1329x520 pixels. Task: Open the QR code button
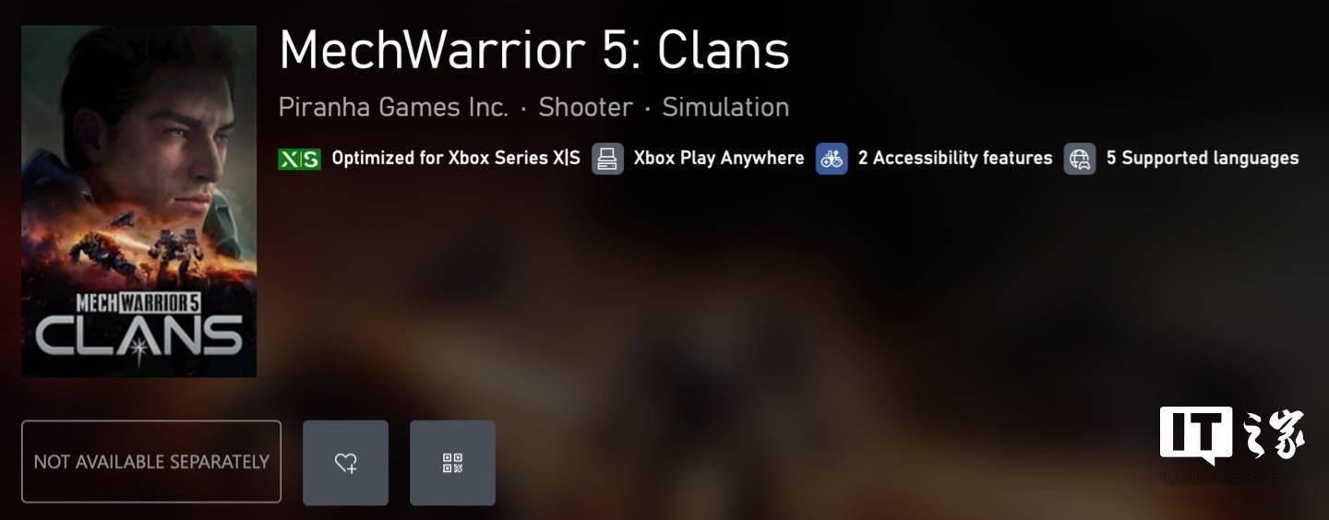tap(452, 463)
